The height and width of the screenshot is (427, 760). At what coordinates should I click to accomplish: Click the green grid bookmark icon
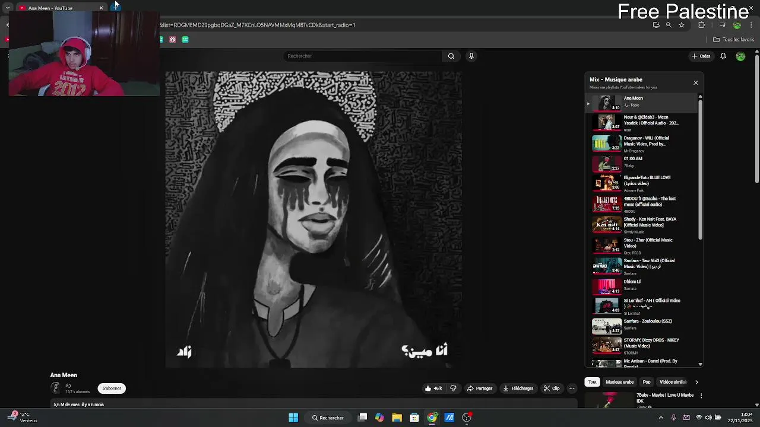tap(185, 40)
